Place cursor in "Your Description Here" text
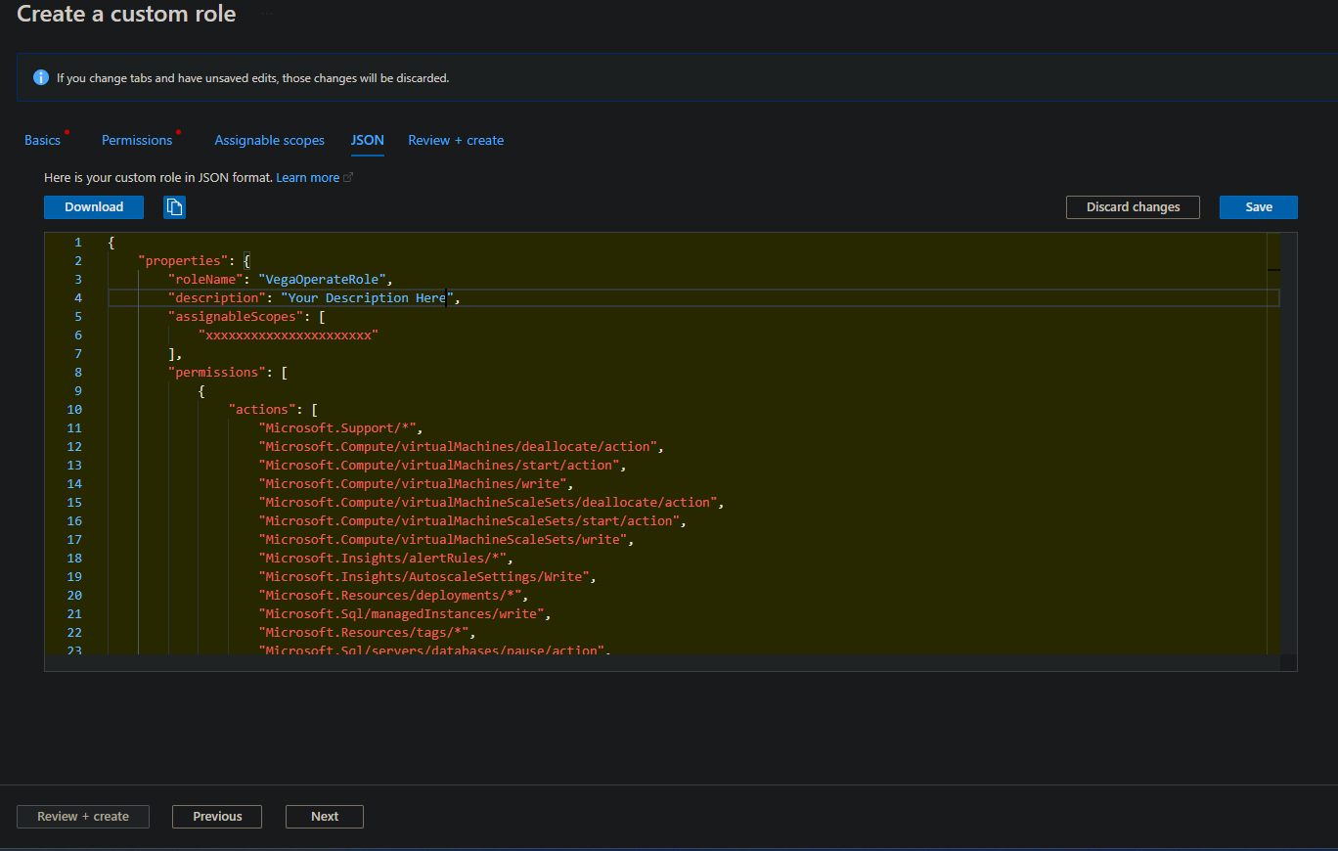Screen dimensions: 1338x851 click(367, 297)
